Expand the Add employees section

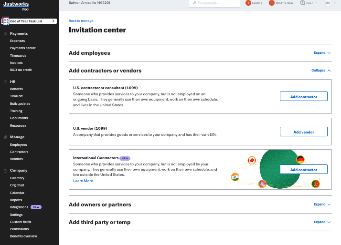[x=322, y=53]
